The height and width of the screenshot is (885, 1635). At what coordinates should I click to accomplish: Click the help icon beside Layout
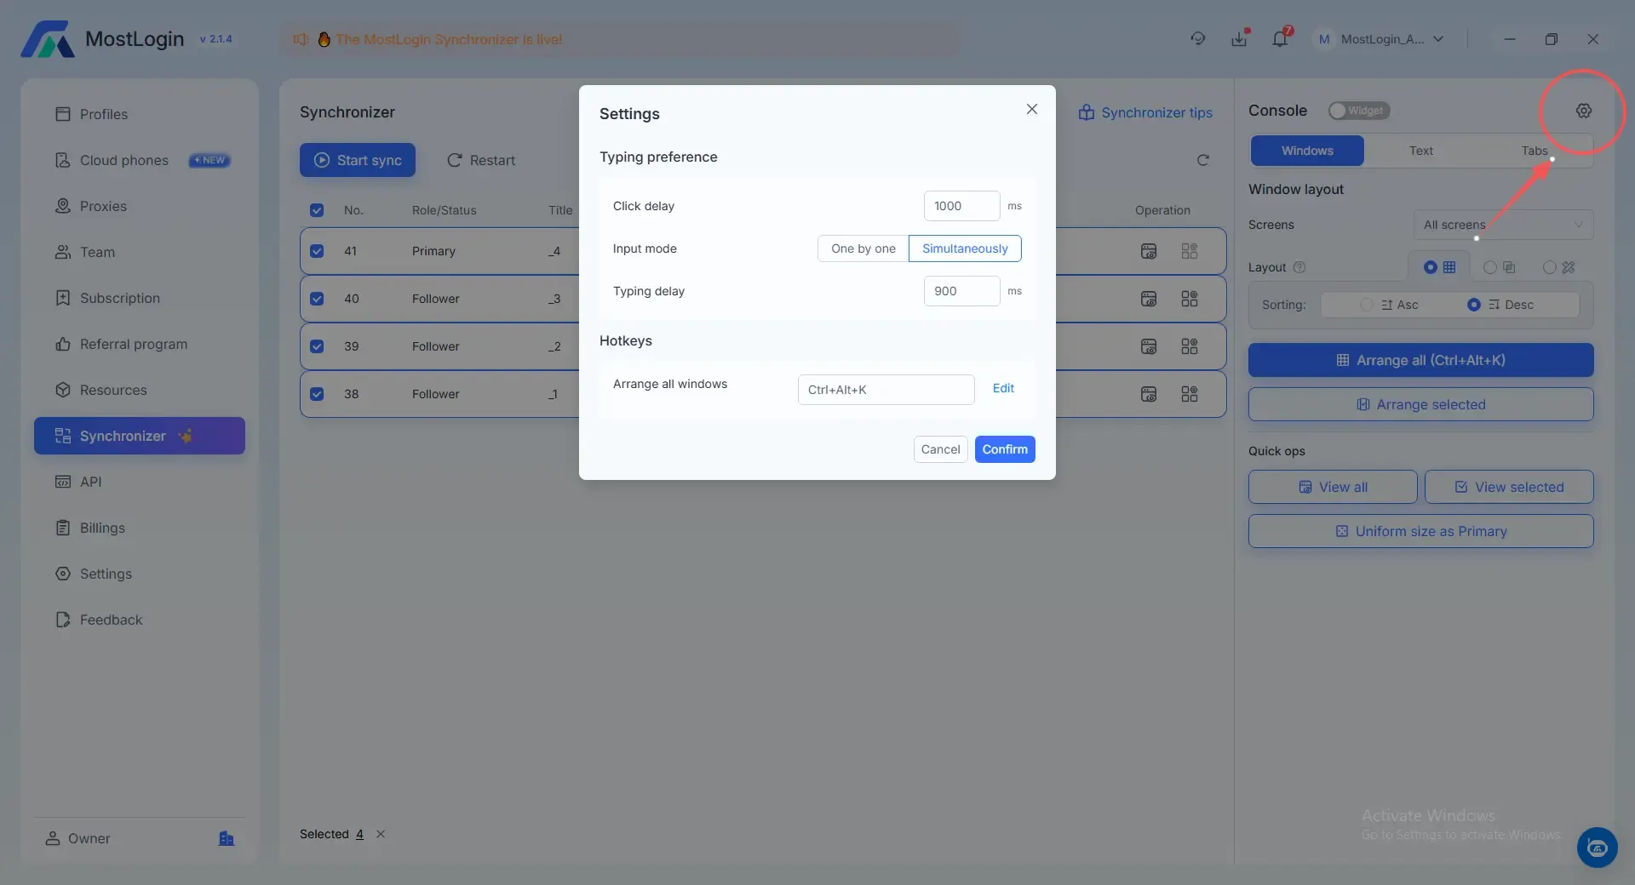pos(1299,267)
